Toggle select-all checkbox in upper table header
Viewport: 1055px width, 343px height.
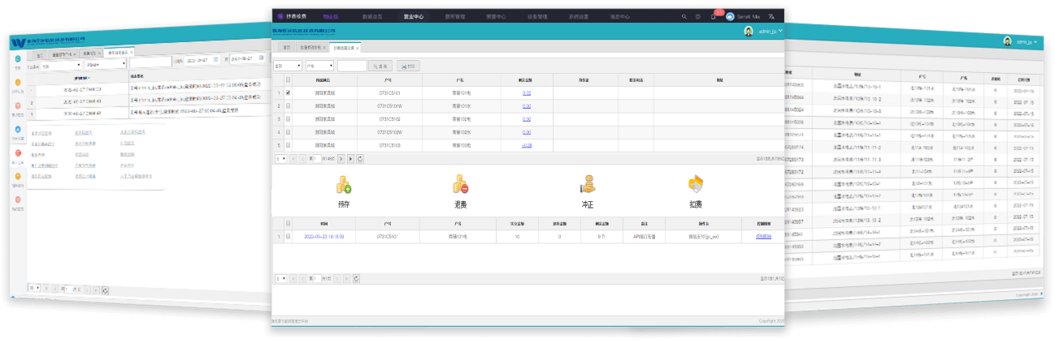click(x=288, y=79)
